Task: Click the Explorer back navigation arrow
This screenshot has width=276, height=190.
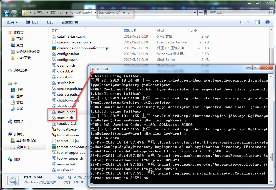Action: (x=6, y=13)
